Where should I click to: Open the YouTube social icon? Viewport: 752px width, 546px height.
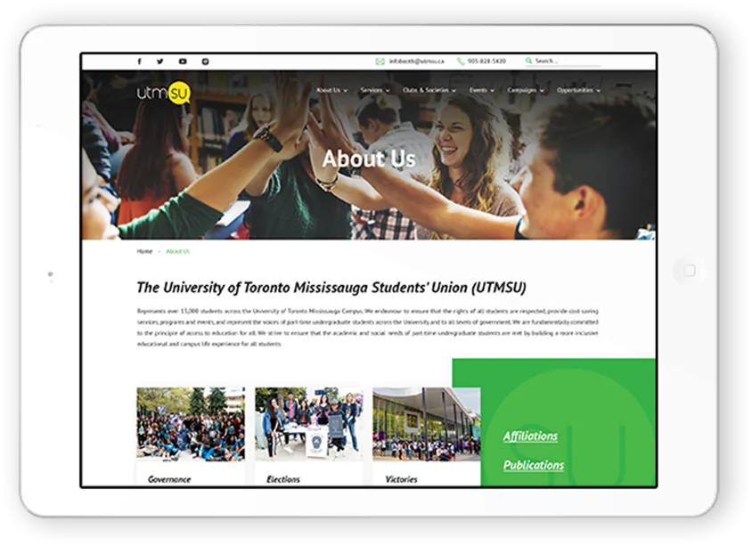[x=183, y=61]
